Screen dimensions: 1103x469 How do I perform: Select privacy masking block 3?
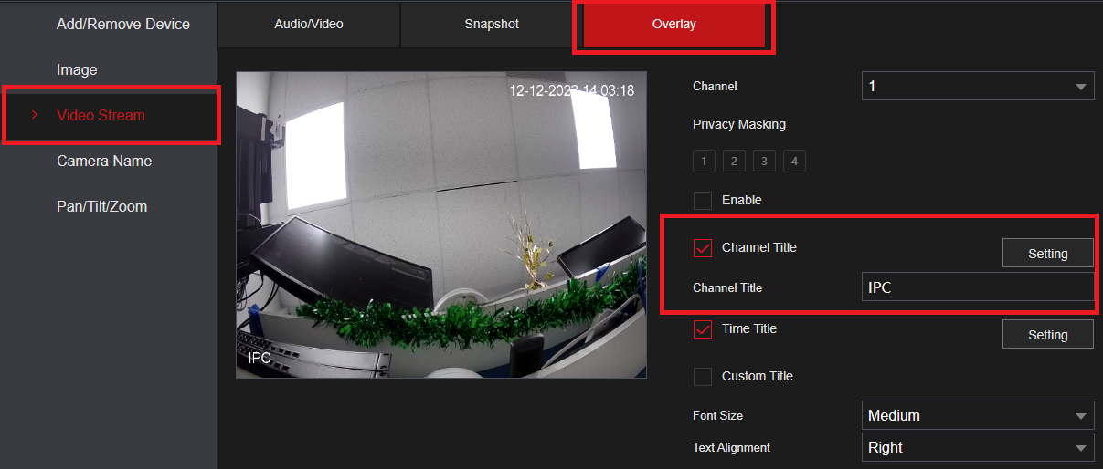tap(764, 162)
